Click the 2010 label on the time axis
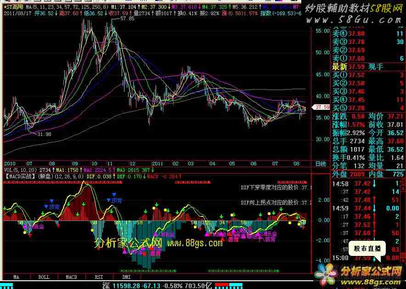Viewport: 406px width, 289px height. 10,164
